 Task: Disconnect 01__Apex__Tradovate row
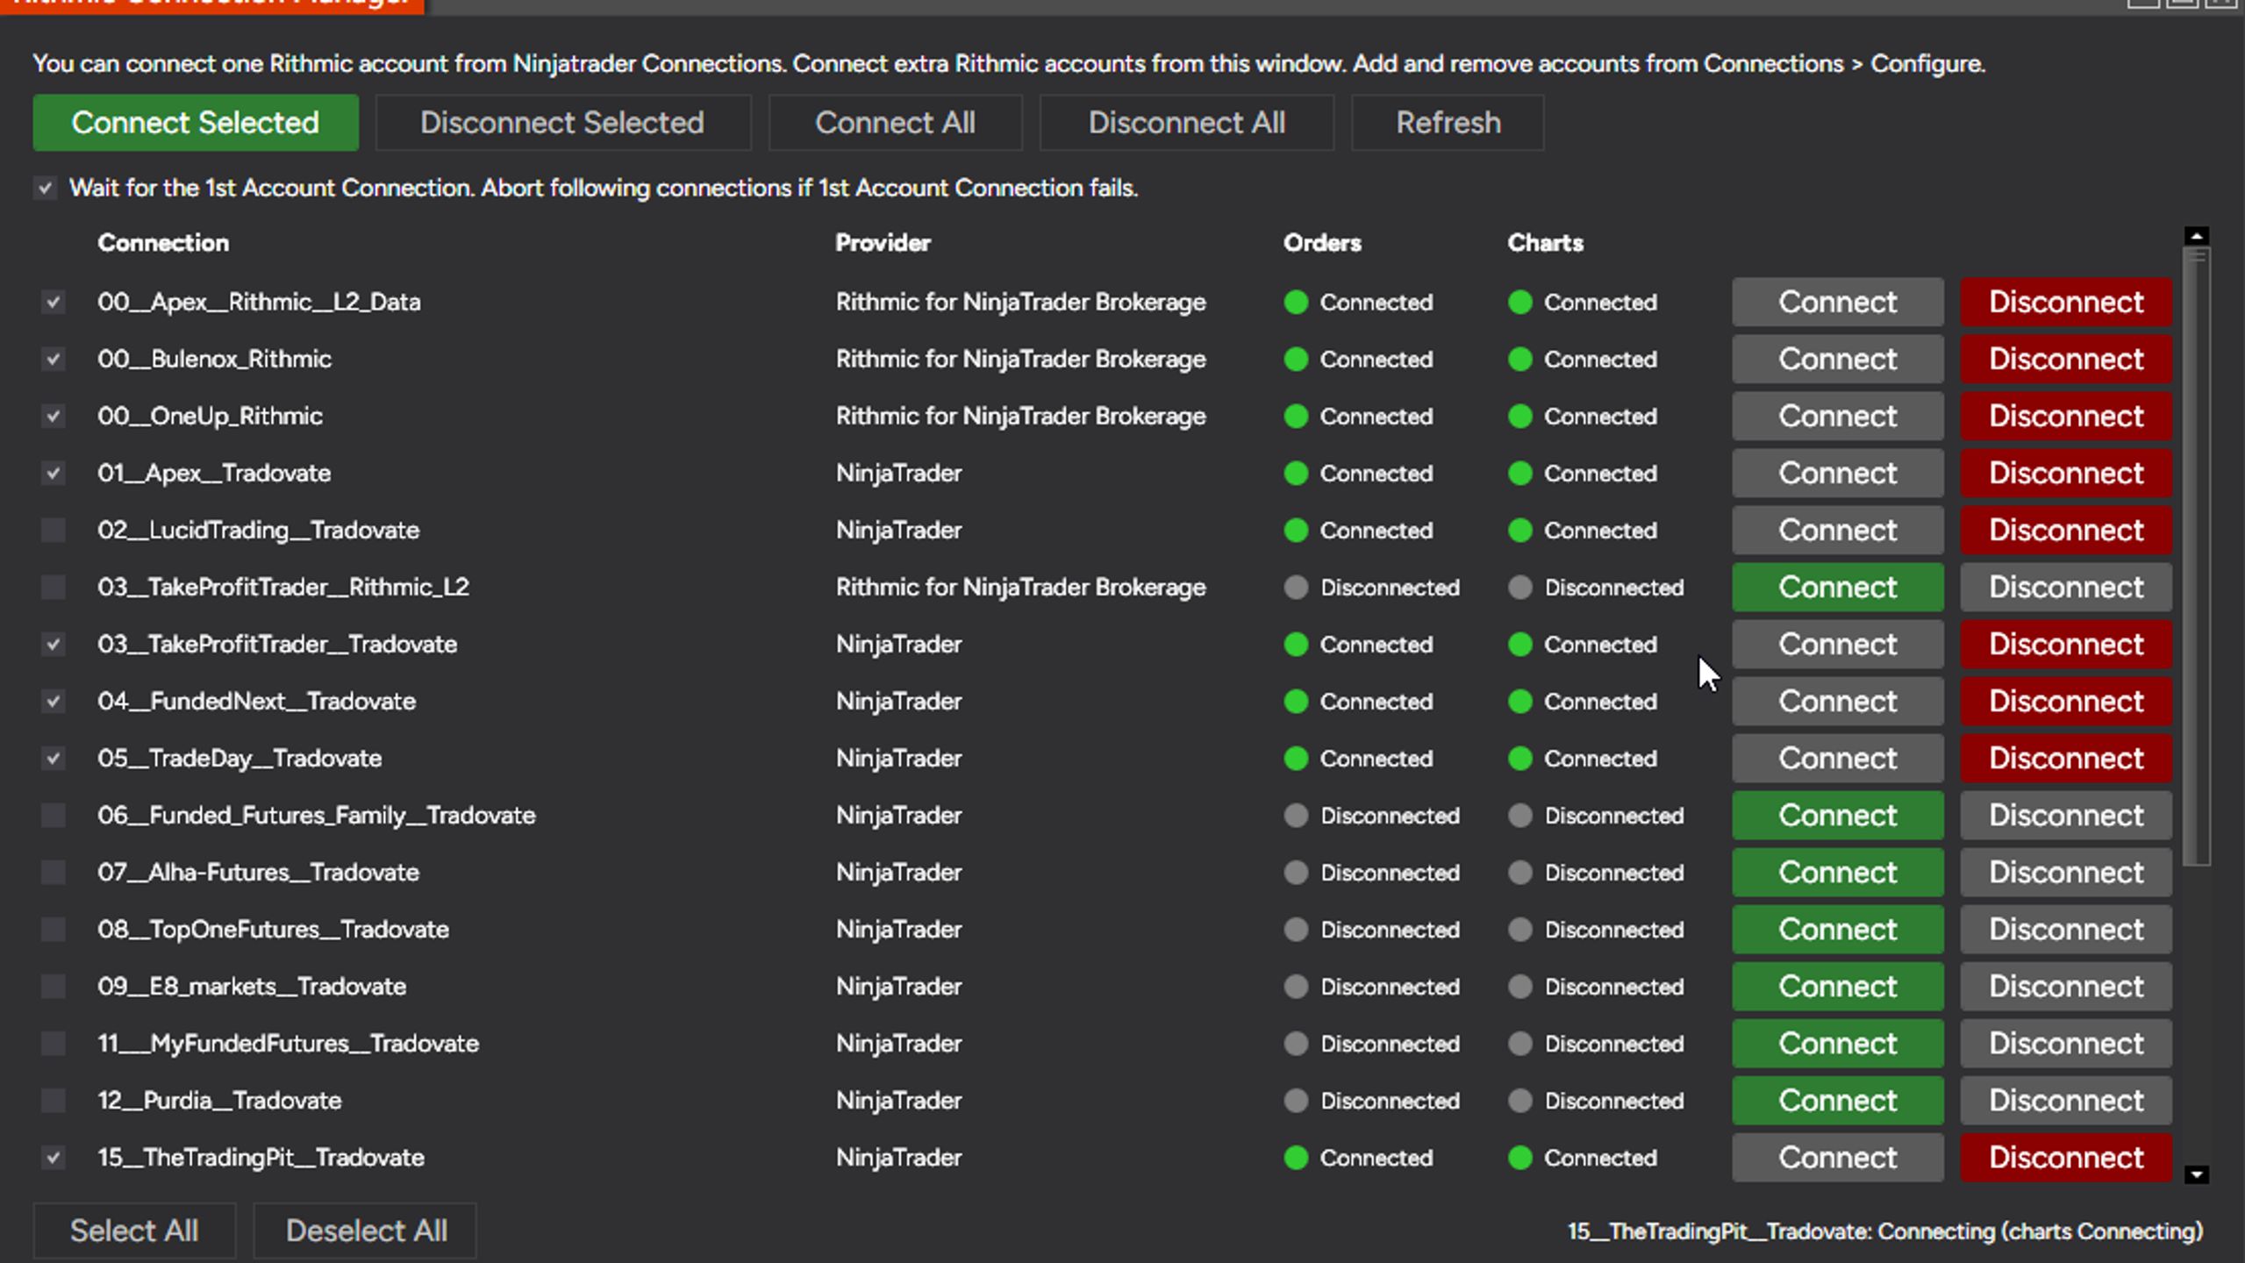(x=2066, y=473)
